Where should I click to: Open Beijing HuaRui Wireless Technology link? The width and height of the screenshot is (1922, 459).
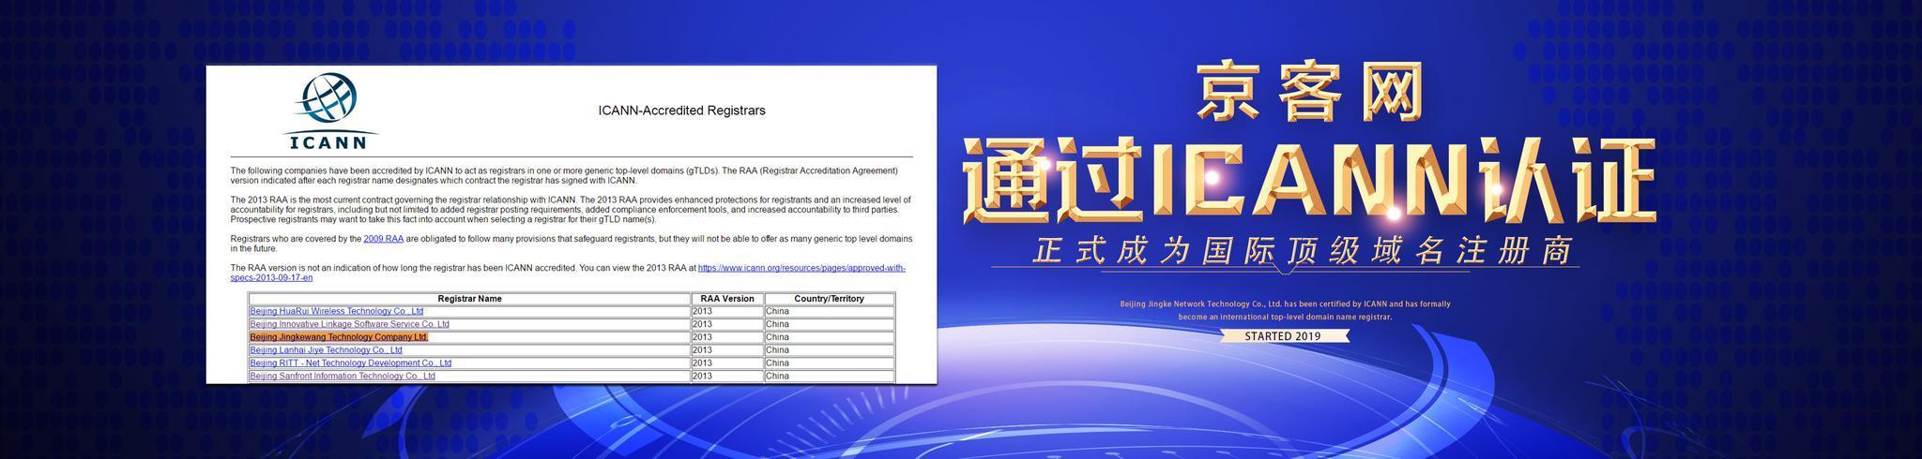[x=337, y=311]
